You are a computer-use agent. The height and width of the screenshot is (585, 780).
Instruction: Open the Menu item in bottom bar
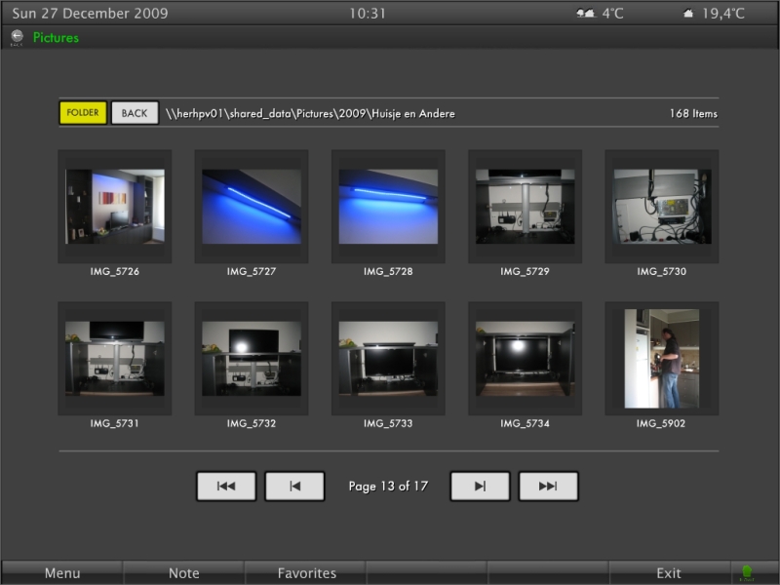[x=62, y=573]
